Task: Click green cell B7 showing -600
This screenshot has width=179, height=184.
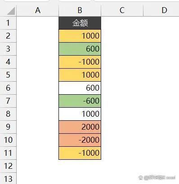Action: pos(80,101)
